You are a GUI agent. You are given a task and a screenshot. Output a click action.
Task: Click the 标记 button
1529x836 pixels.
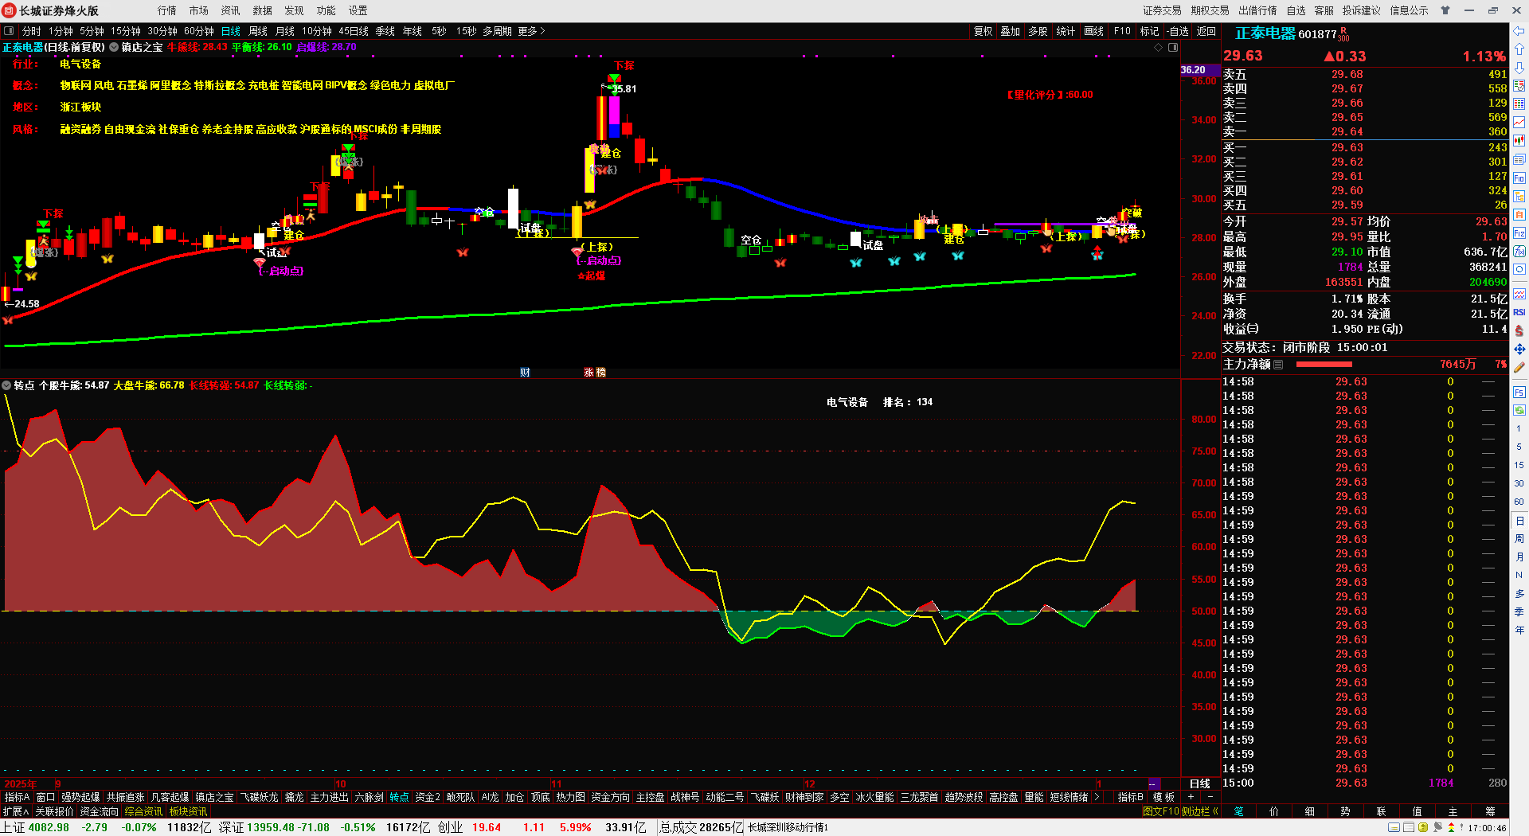[1150, 31]
